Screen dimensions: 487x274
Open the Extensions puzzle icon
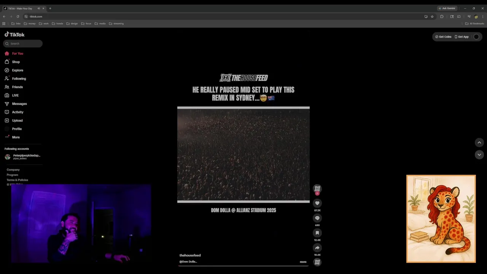[442, 16]
